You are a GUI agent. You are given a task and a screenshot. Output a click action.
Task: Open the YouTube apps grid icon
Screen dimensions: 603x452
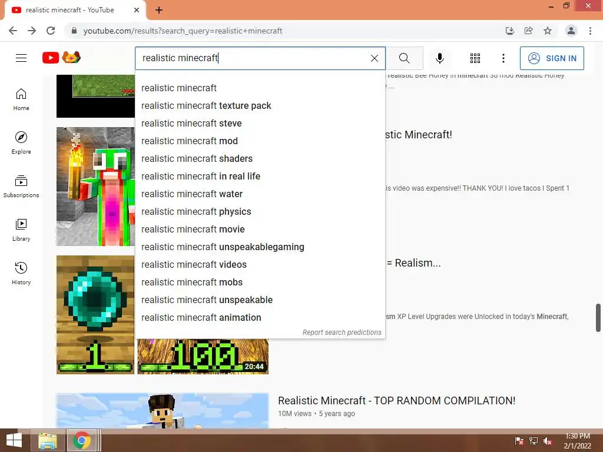click(475, 58)
